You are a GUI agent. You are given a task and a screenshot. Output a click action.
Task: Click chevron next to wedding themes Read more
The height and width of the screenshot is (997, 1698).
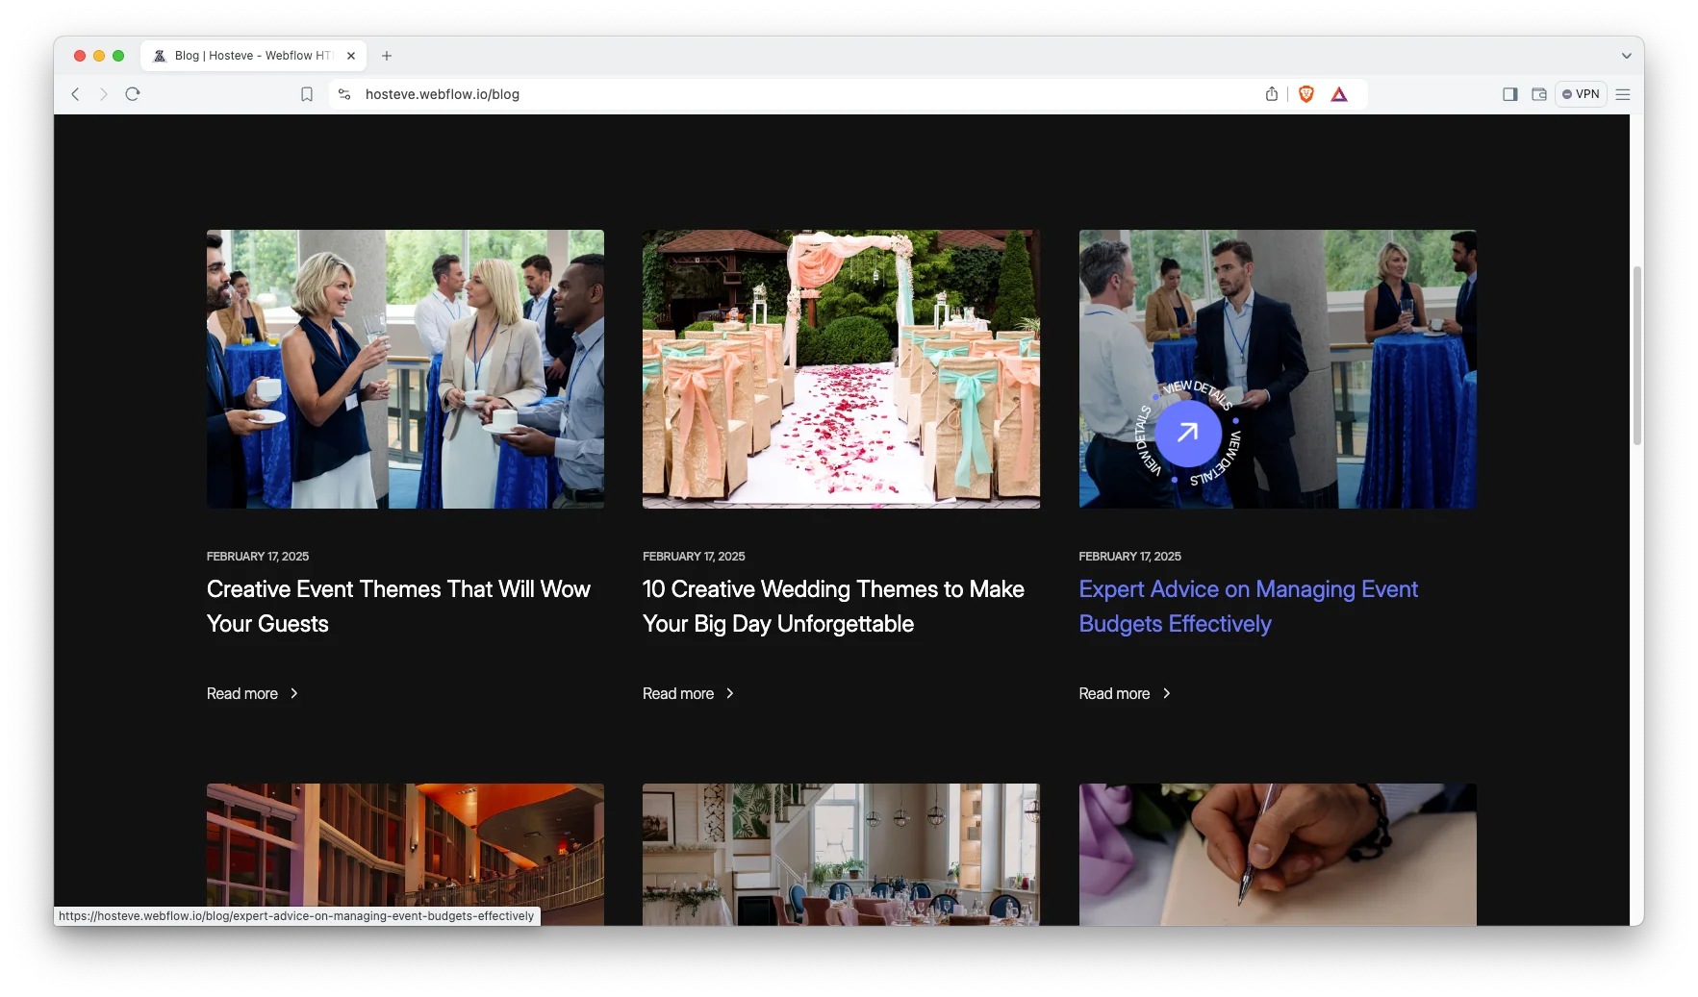pos(730,693)
